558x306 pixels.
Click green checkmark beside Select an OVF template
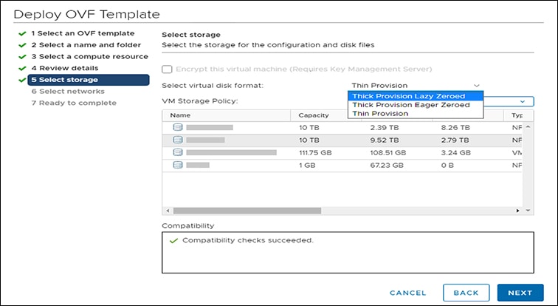pos(24,33)
